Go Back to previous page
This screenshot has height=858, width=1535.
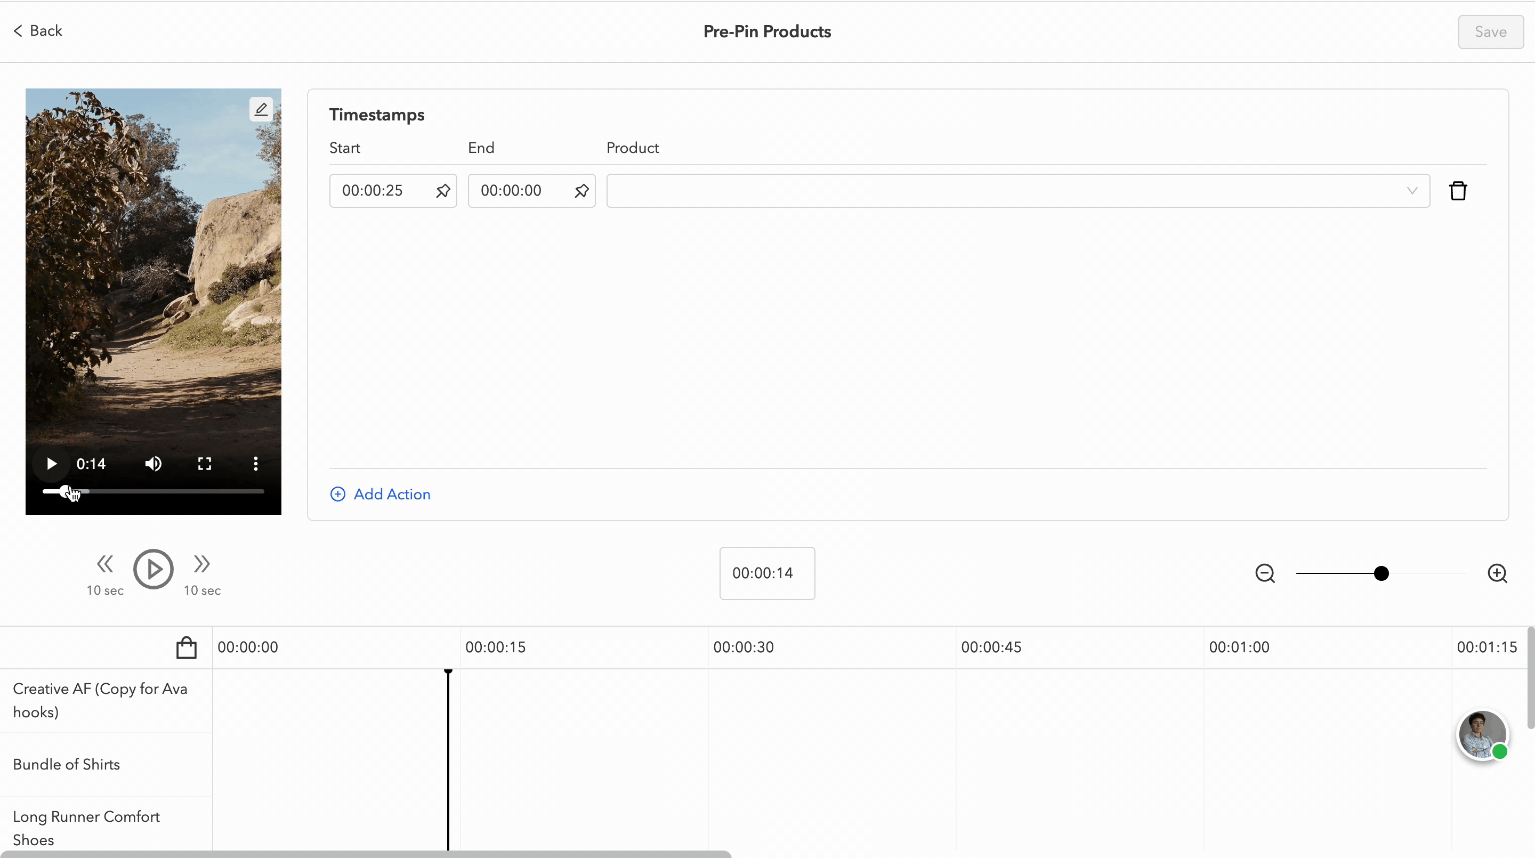pos(37,31)
